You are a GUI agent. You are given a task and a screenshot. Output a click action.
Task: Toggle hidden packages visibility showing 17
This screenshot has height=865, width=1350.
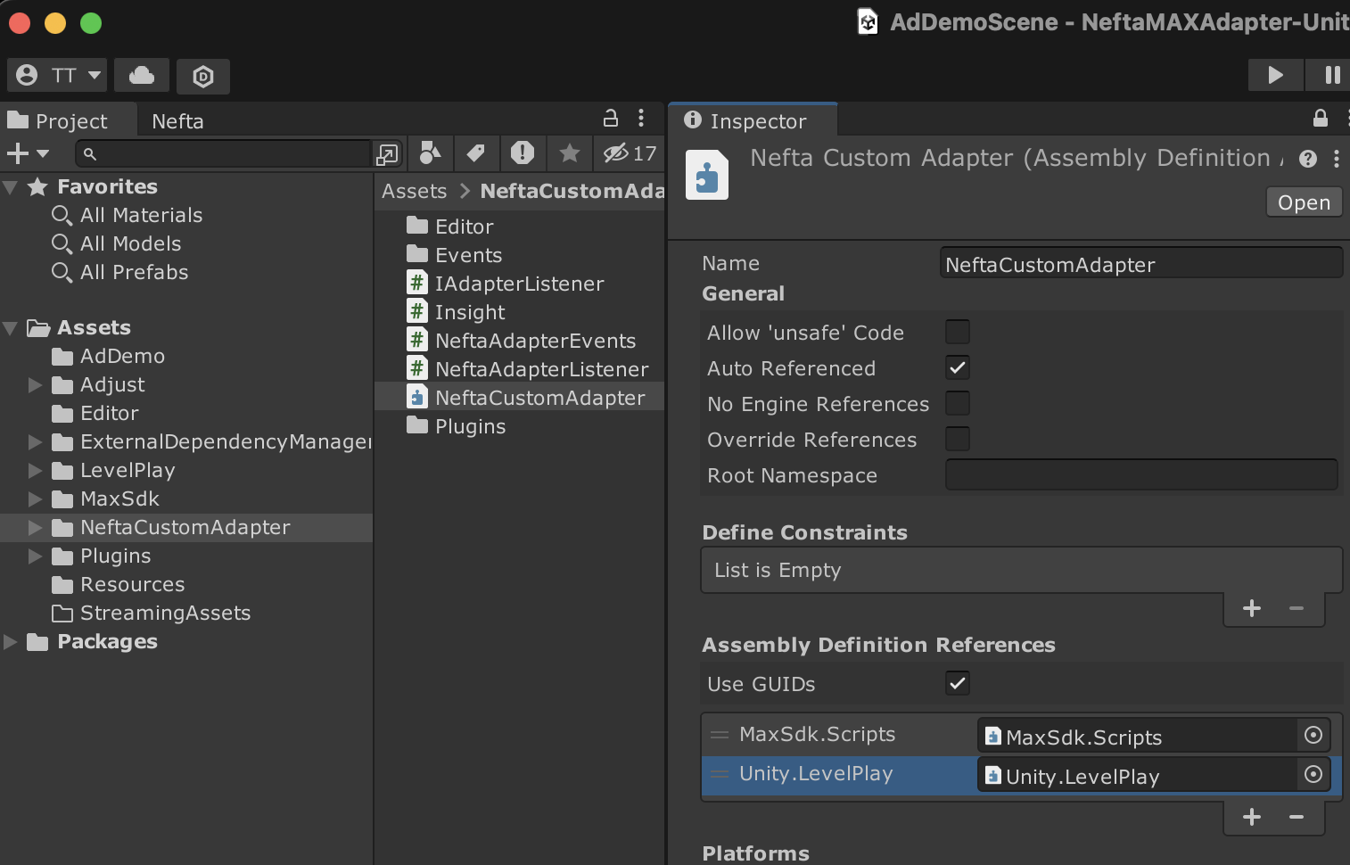pyautogui.click(x=630, y=153)
